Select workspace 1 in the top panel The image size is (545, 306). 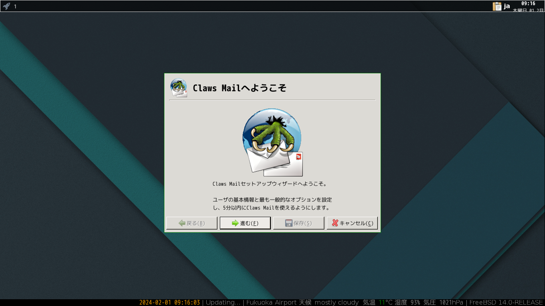click(x=15, y=6)
